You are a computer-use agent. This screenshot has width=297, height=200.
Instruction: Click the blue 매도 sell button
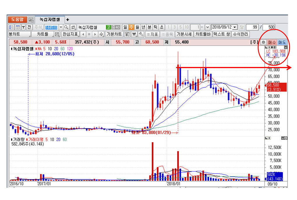(x=282, y=42)
